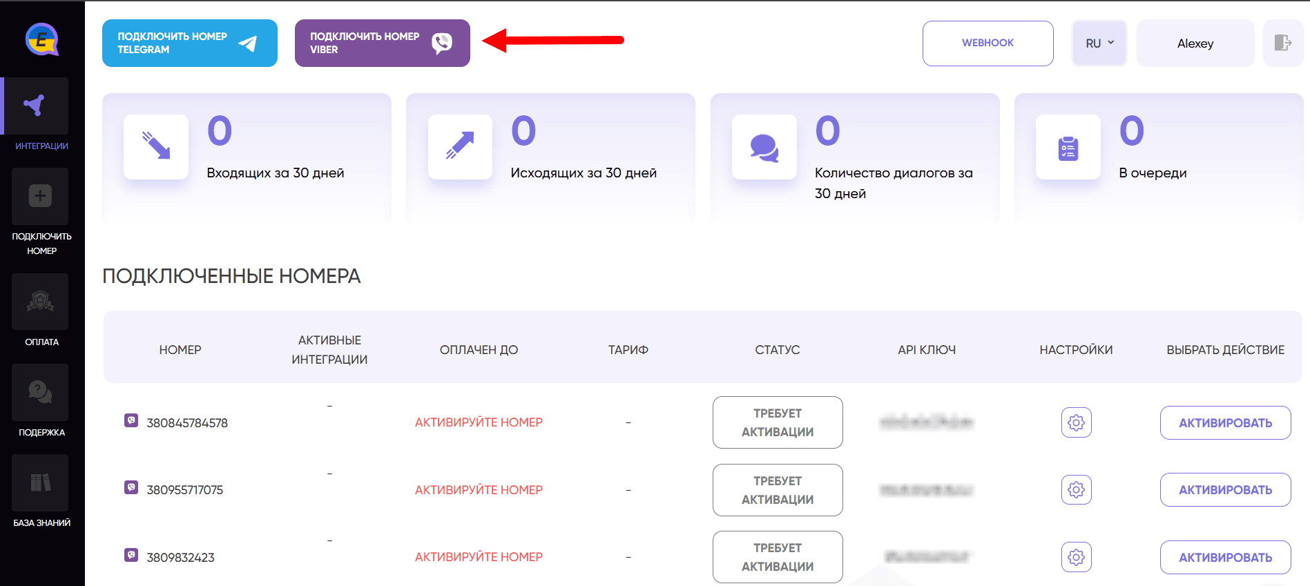Click the dialogs chat bubble icon
Viewport: 1310px width, 586px height.
pyautogui.click(x=764, y=146)
